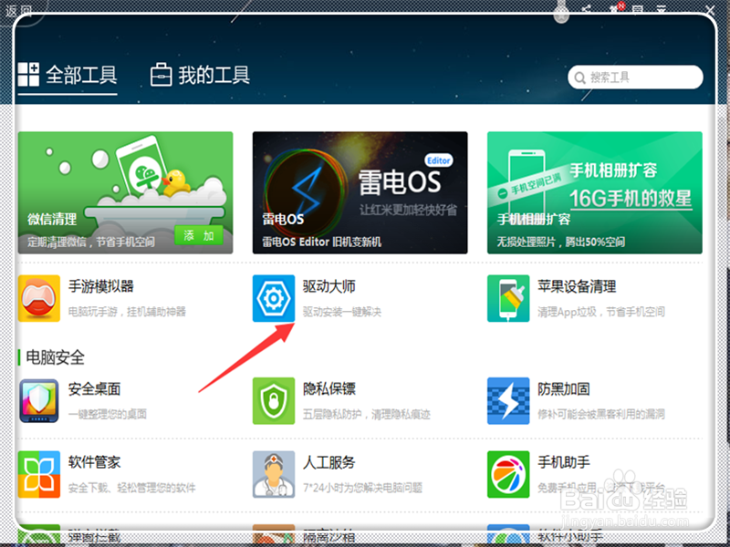Click the search magnifier icon
The height and width of the screenshot is (547, 730).
(580, 77)
